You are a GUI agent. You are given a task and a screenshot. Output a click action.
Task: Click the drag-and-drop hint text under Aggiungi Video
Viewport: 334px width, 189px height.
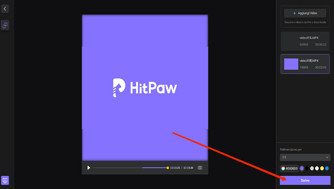[x=305, y=22]
